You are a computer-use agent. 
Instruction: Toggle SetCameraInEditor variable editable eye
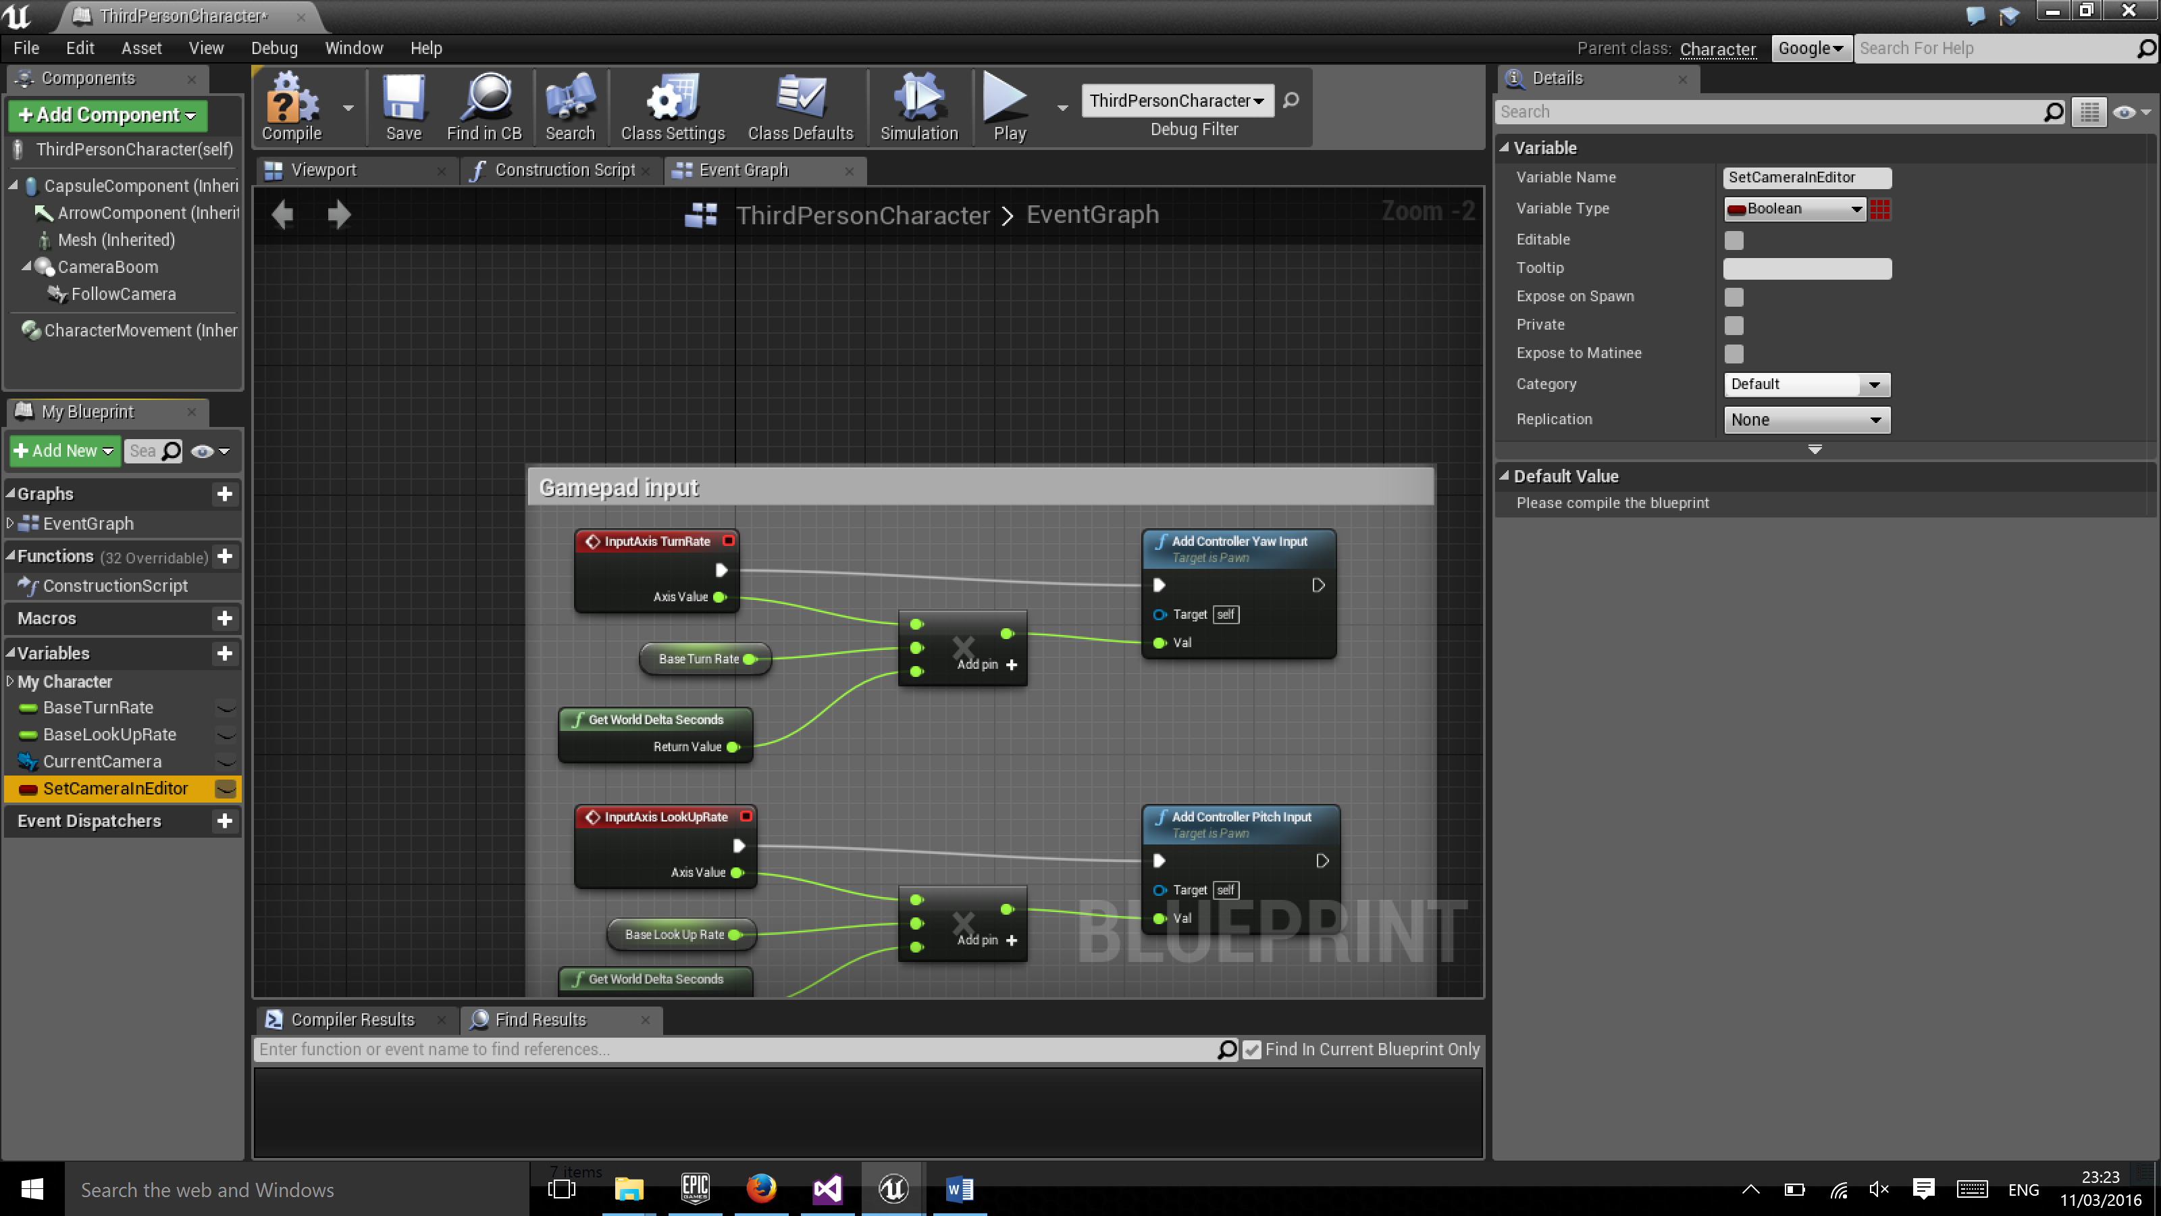[x=226, y=789]
